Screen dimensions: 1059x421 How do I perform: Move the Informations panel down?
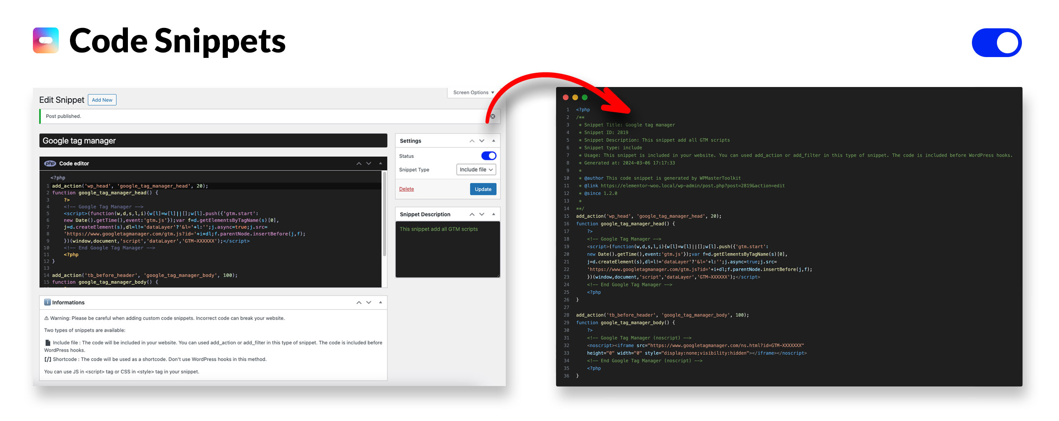tap(369, 303)
